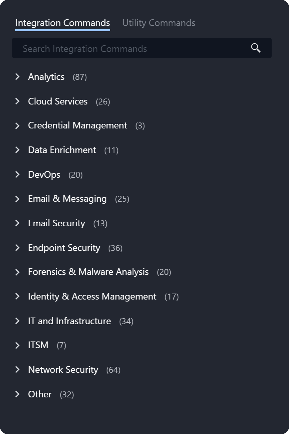Select the ITSM category label
289x434 pixels.
pyautogui.click(x=38, y=345)
